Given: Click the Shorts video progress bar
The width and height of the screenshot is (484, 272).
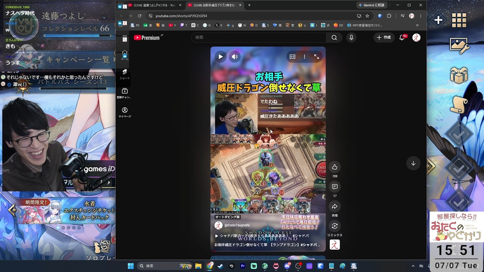Looking at the screenshot, I should coord(268,250).
